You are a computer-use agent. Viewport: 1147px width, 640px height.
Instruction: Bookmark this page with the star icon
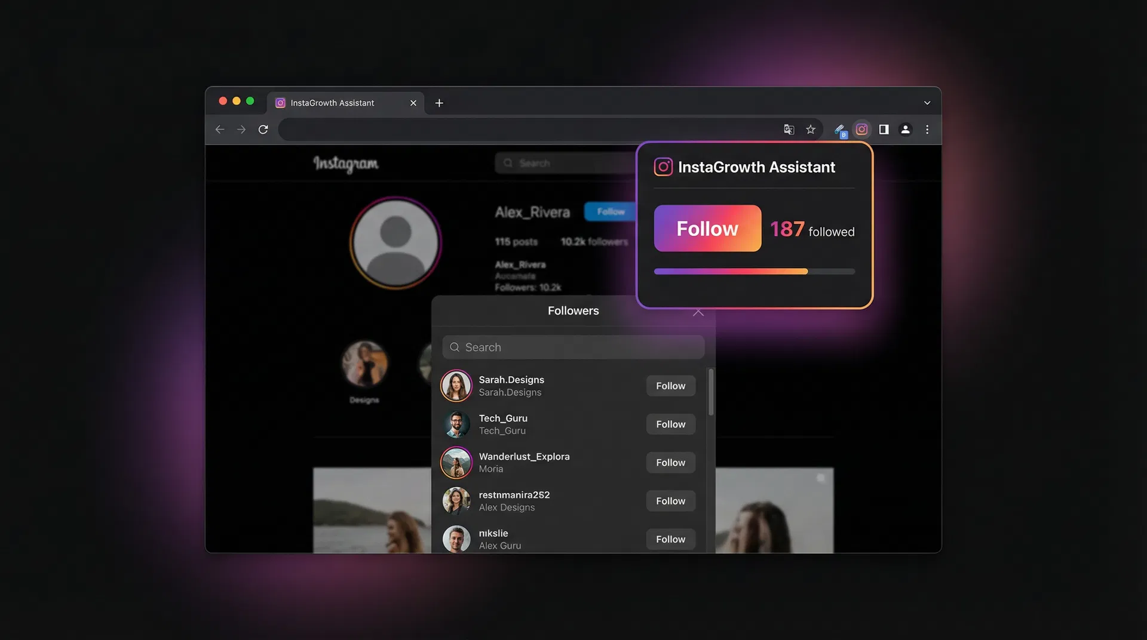click(x=810, y=130)
